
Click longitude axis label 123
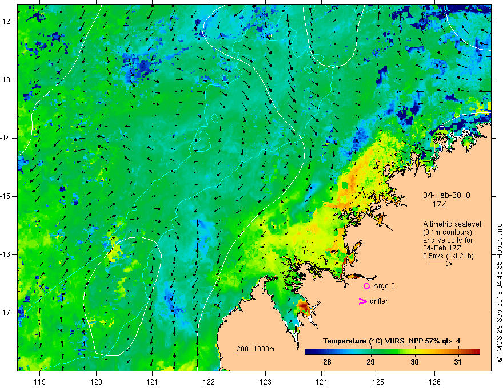[265, 382]
